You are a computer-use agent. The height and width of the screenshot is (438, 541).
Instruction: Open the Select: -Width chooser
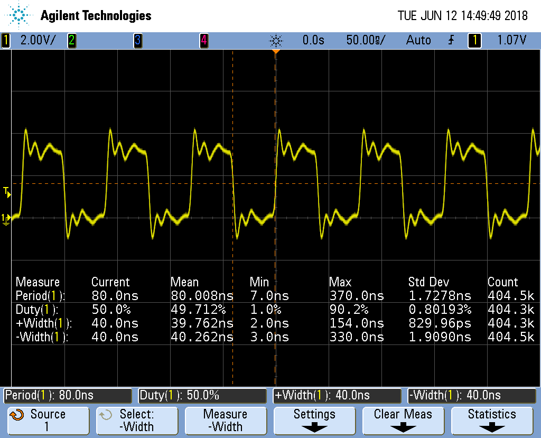click(137, 421)
